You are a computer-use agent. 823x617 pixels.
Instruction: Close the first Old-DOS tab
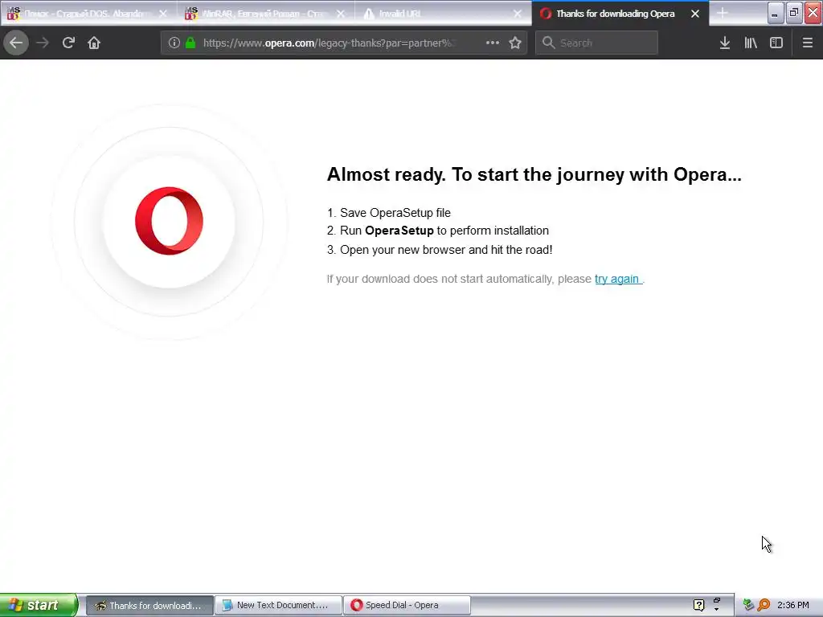[x=162, y=14]
